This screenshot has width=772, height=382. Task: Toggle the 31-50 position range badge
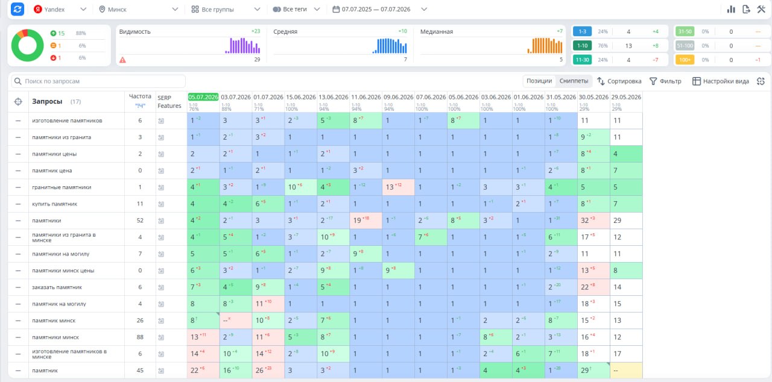(685, 31)
